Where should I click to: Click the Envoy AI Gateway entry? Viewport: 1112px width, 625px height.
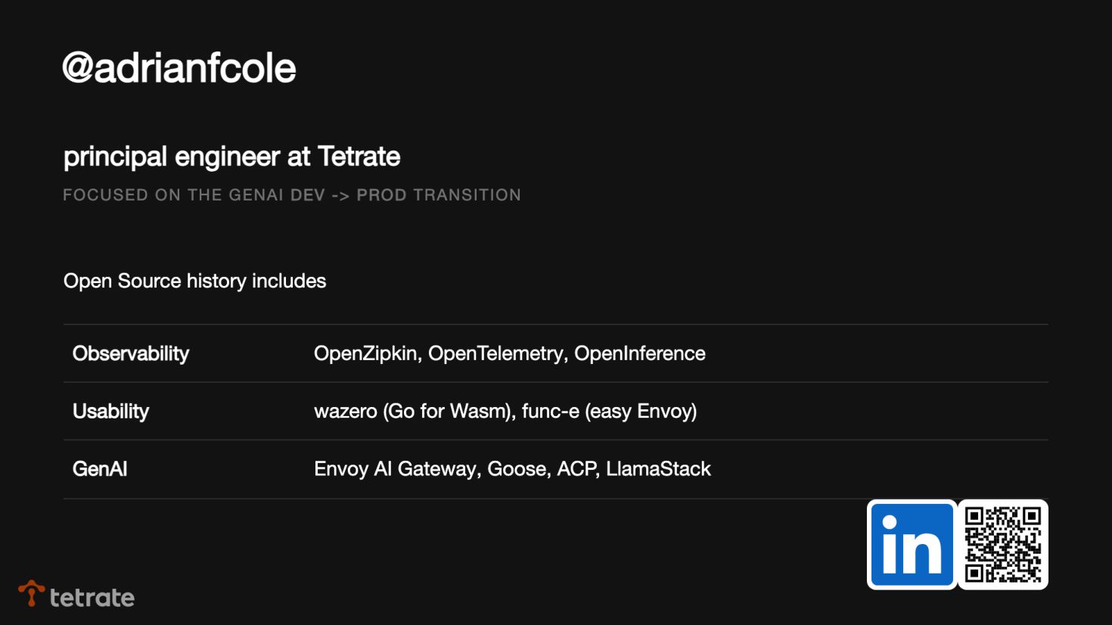pos(396,469)
